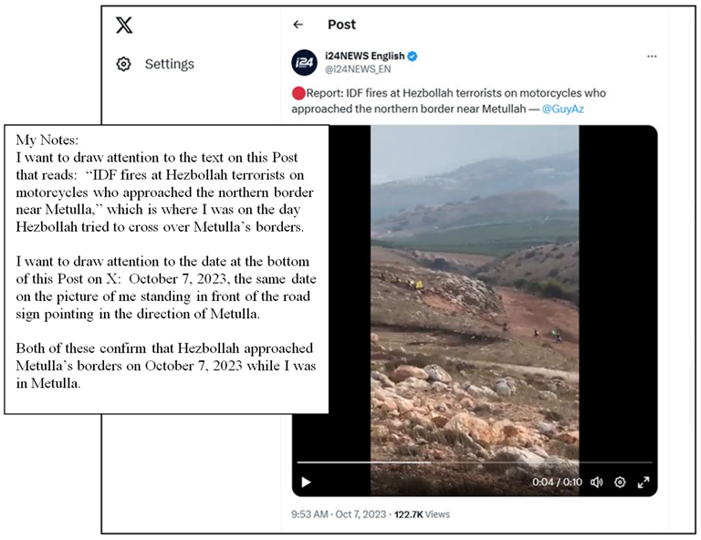Click the Post header title
The height and width of the screenshot is (540, 701).
coord(341,25)
